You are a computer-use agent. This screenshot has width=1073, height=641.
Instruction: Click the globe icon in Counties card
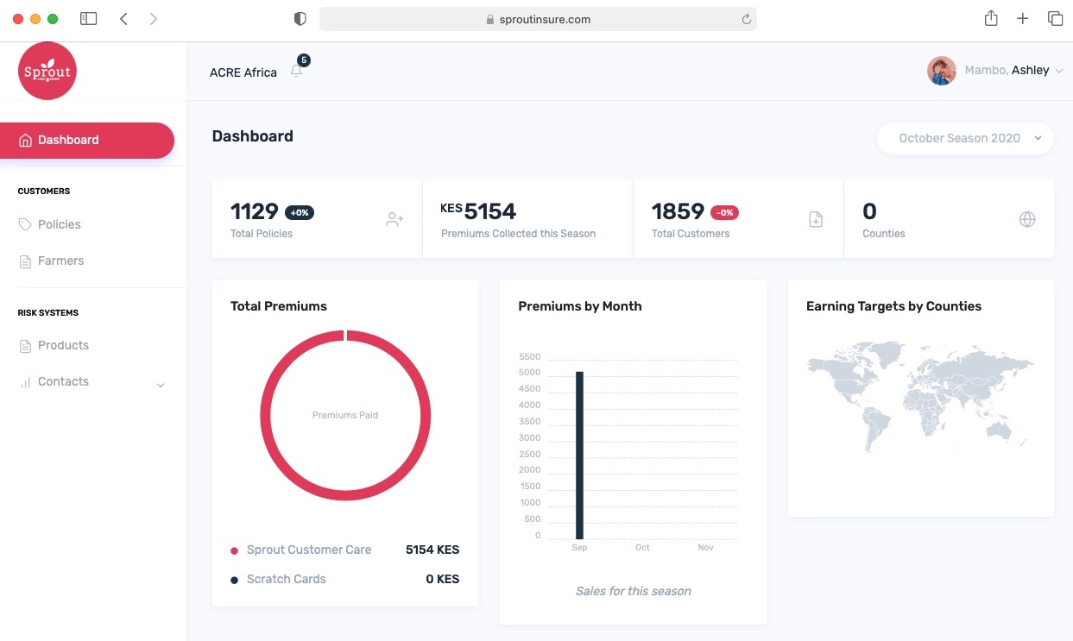coord(1027,219)
